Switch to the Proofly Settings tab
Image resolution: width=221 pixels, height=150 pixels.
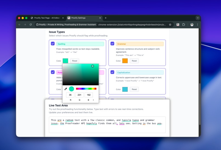84,18
